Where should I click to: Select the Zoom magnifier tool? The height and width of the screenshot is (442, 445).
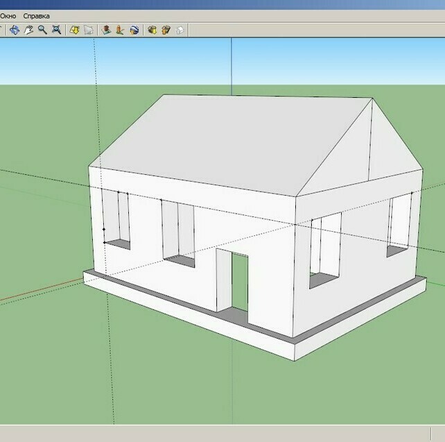pyautogui.click(x=42, y=30)
